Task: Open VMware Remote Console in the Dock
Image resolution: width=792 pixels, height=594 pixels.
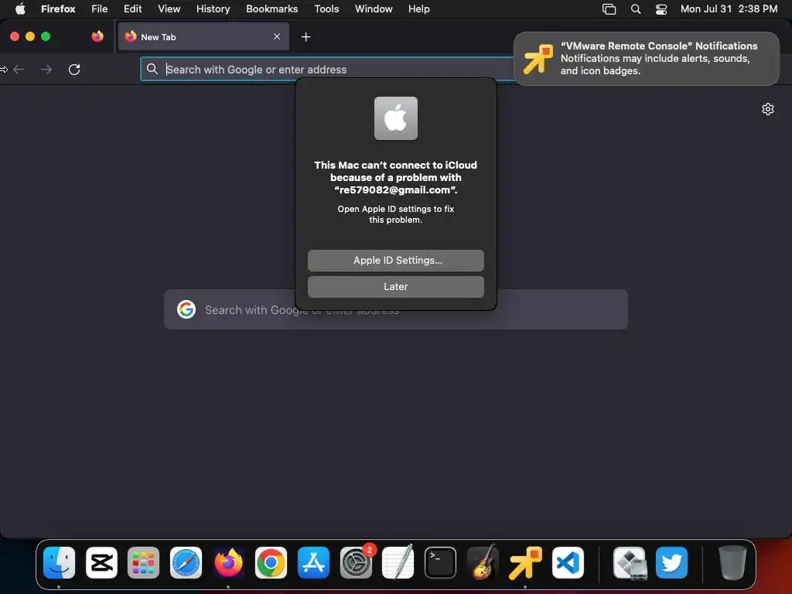Action: click(x=525, y=562)
